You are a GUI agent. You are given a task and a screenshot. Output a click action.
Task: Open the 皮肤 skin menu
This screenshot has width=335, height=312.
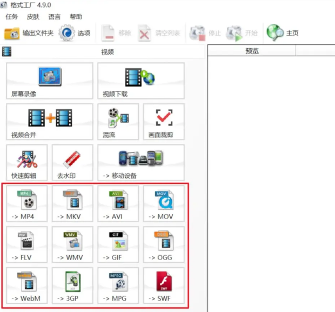click(33, 17)
